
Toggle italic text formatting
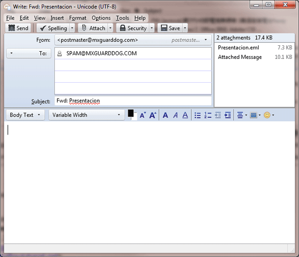click(x=175, y=115)
